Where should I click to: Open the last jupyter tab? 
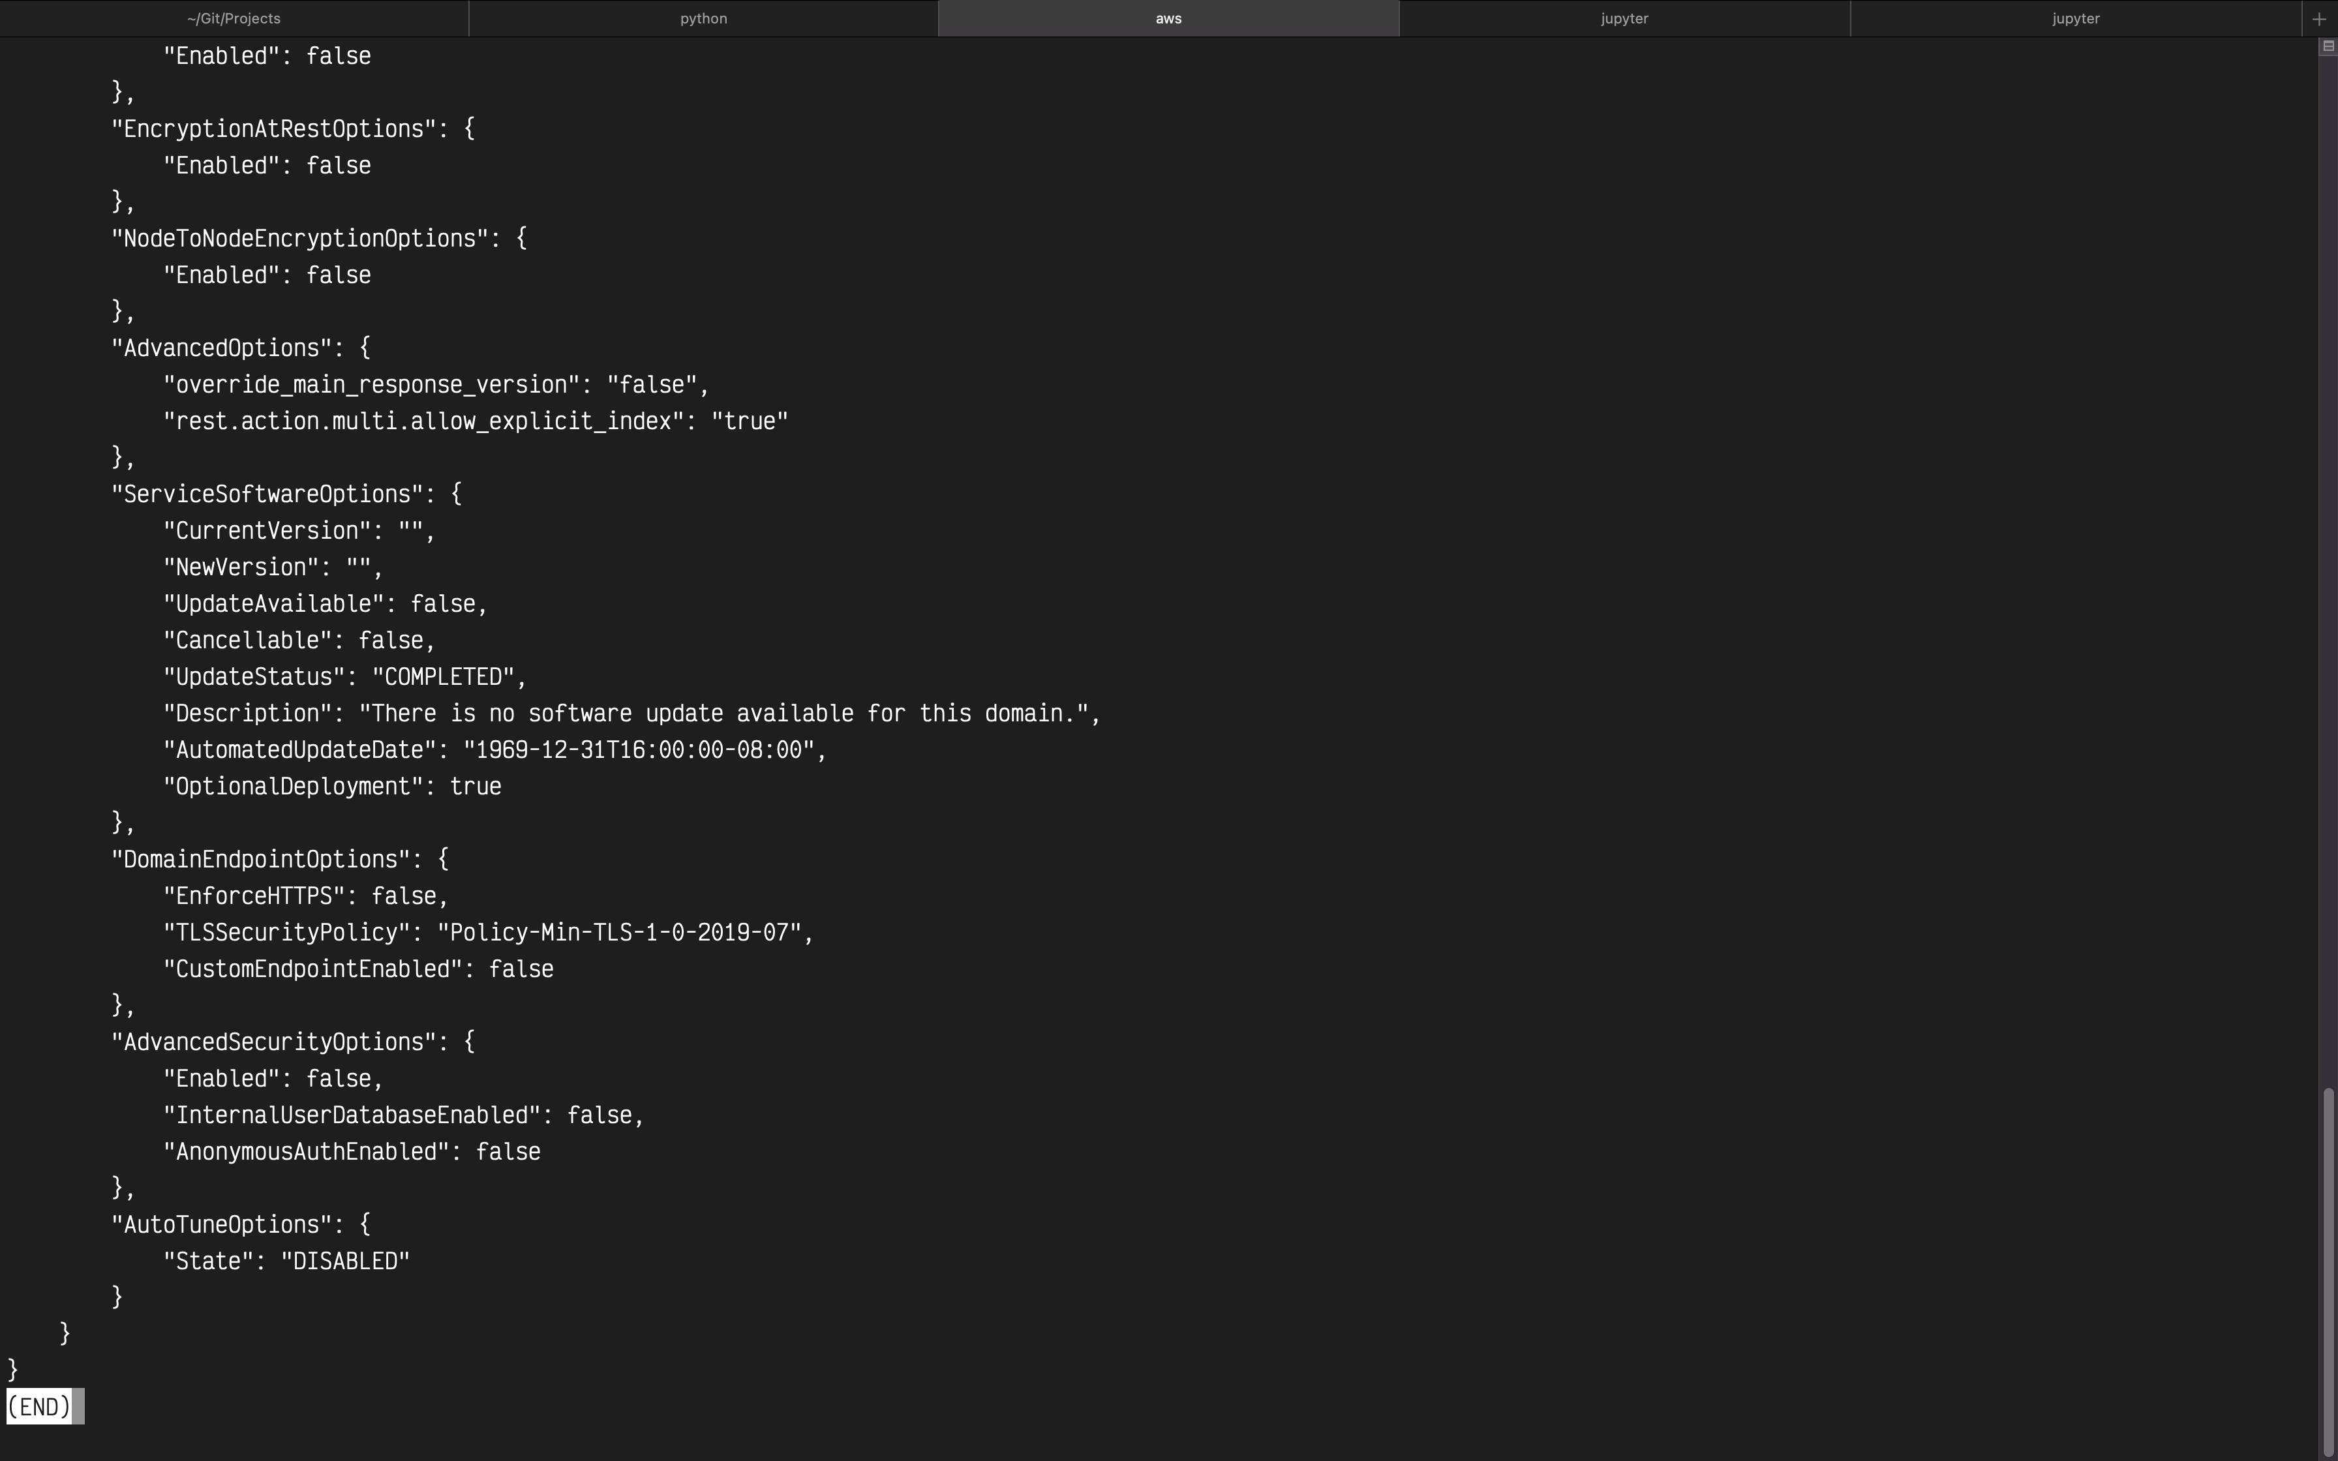[2075, 18]
